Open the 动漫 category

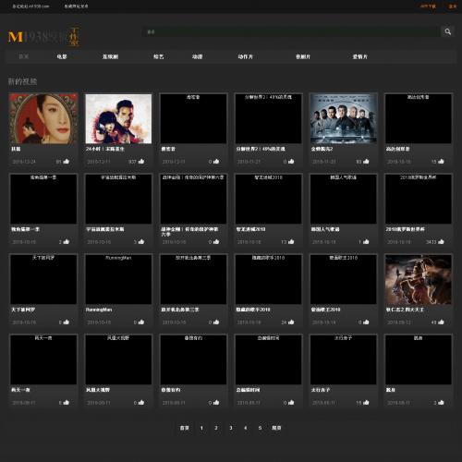click(x=197, y=56)
